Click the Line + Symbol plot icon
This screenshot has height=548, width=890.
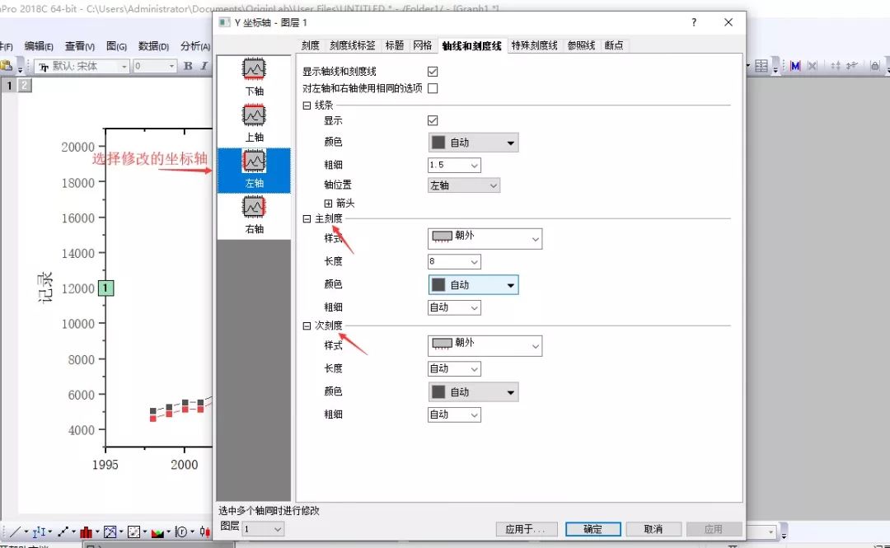point(63,532)
